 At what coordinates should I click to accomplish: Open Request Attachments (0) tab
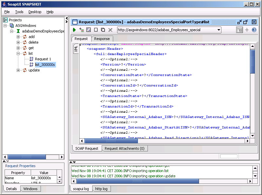click(x=125, y=148)
